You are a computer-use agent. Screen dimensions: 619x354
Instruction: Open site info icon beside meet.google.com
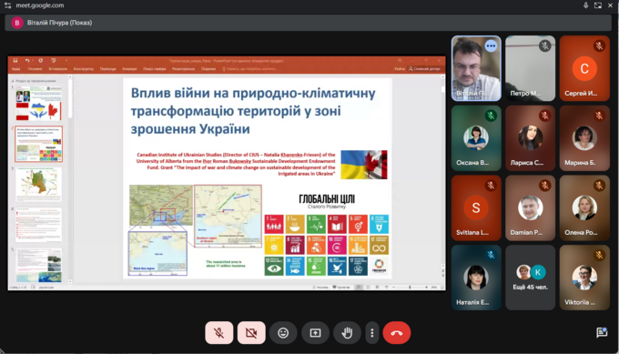(7, 5)
